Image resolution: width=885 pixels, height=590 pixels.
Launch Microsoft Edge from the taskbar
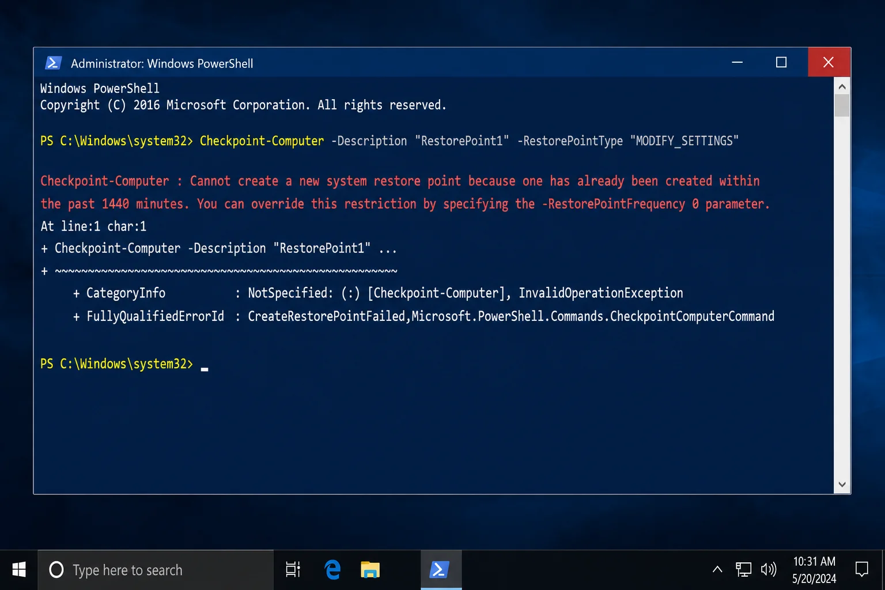click(x=332, y=570)
